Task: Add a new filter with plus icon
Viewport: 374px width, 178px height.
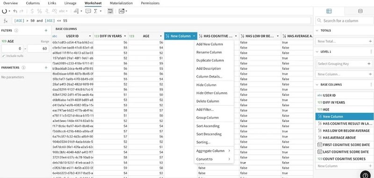Action: tap(46, 30)
